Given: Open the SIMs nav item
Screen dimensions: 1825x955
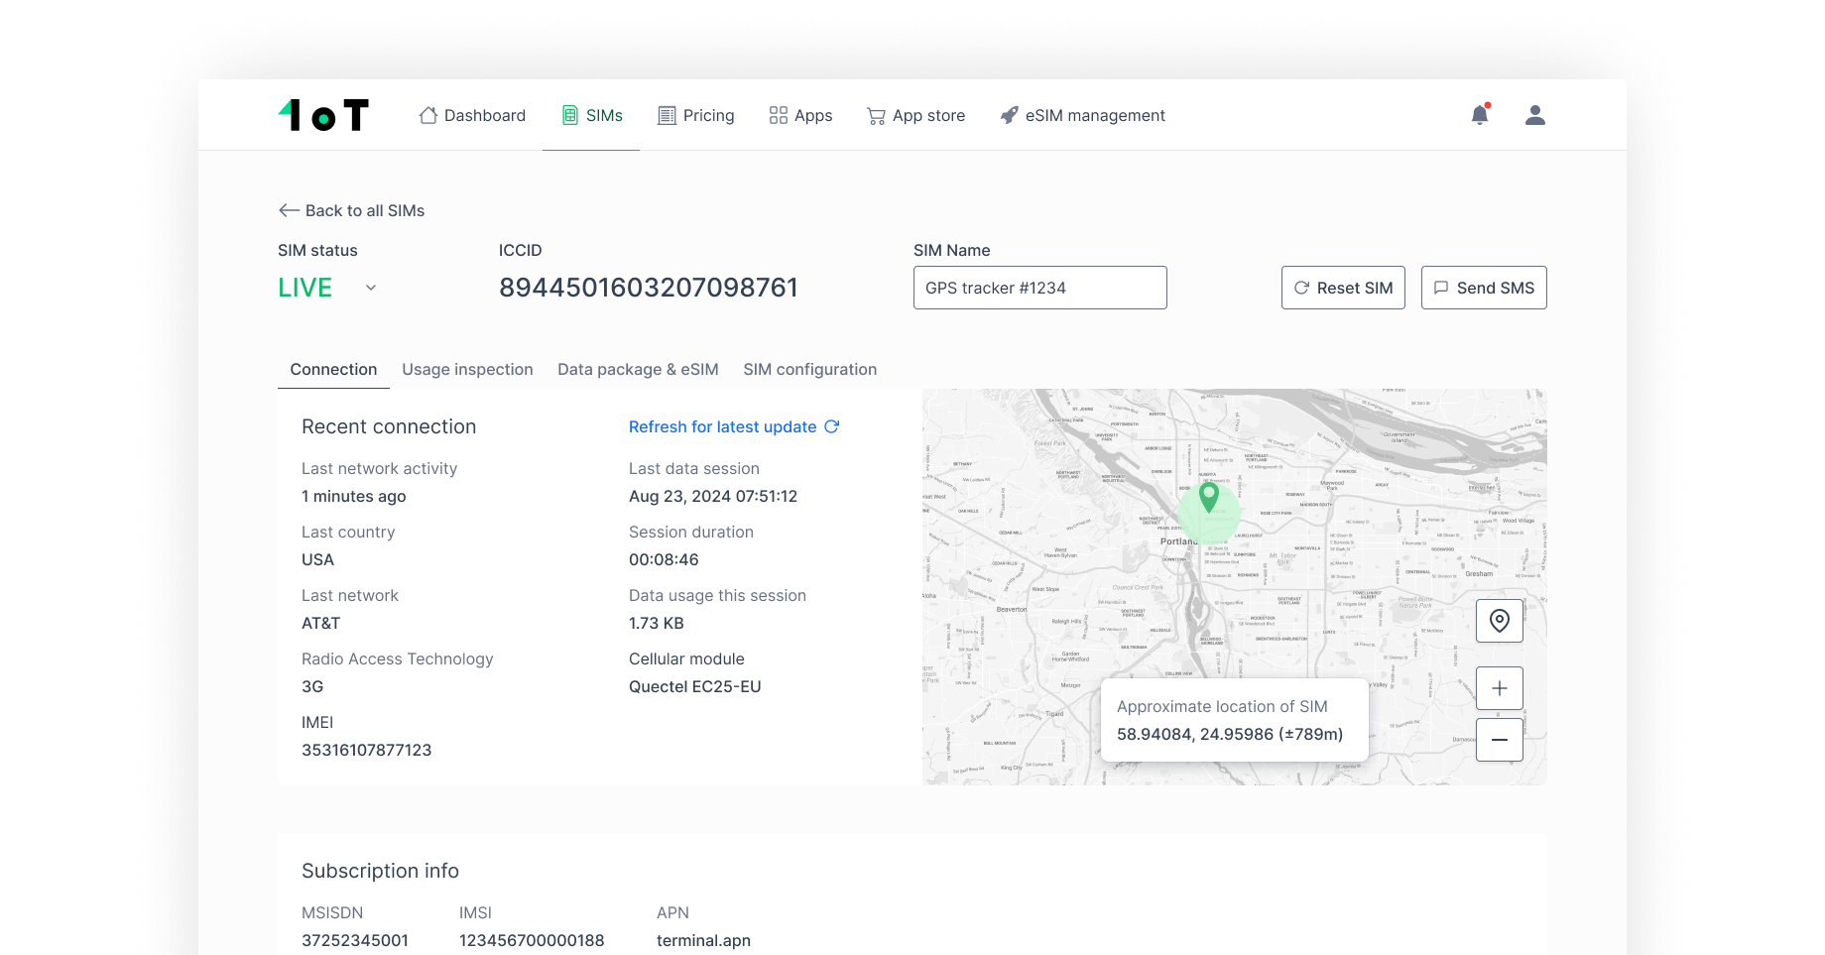Looking at the screenshot, I should [x=592, y=115].
